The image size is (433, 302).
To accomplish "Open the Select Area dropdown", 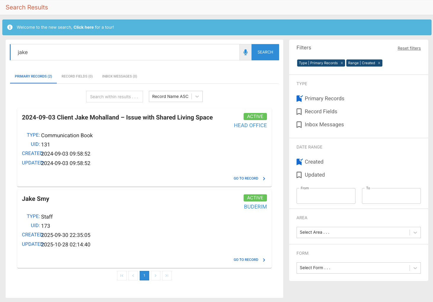I will click(359, 232).
